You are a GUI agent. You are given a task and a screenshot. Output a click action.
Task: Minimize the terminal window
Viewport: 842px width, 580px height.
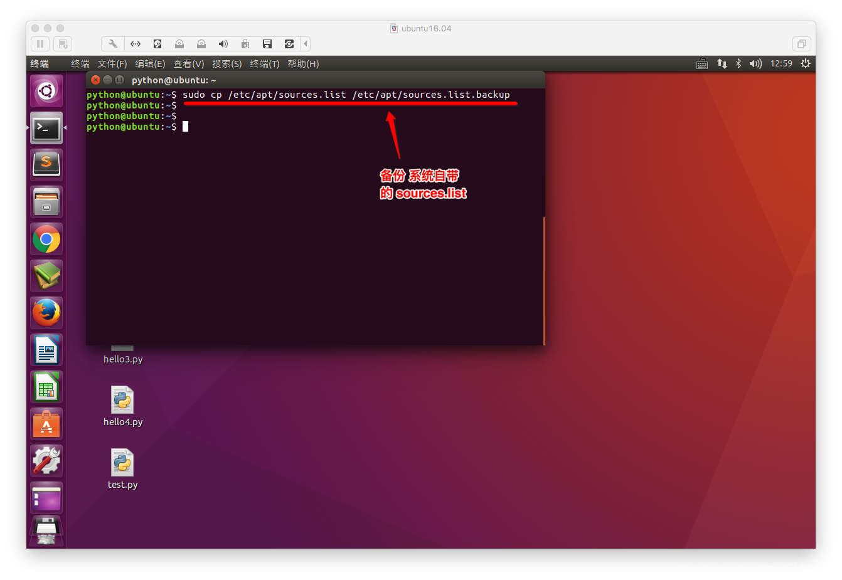pos(107,80)
